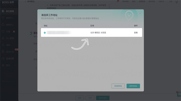Screen dimensions: 181x101
Task: Go back with the arrow beside 发布职位
Action: tap(25, 1)
